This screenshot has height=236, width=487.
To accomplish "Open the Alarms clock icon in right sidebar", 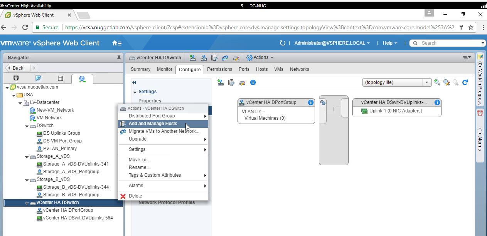I will click(x=480, y=113).
